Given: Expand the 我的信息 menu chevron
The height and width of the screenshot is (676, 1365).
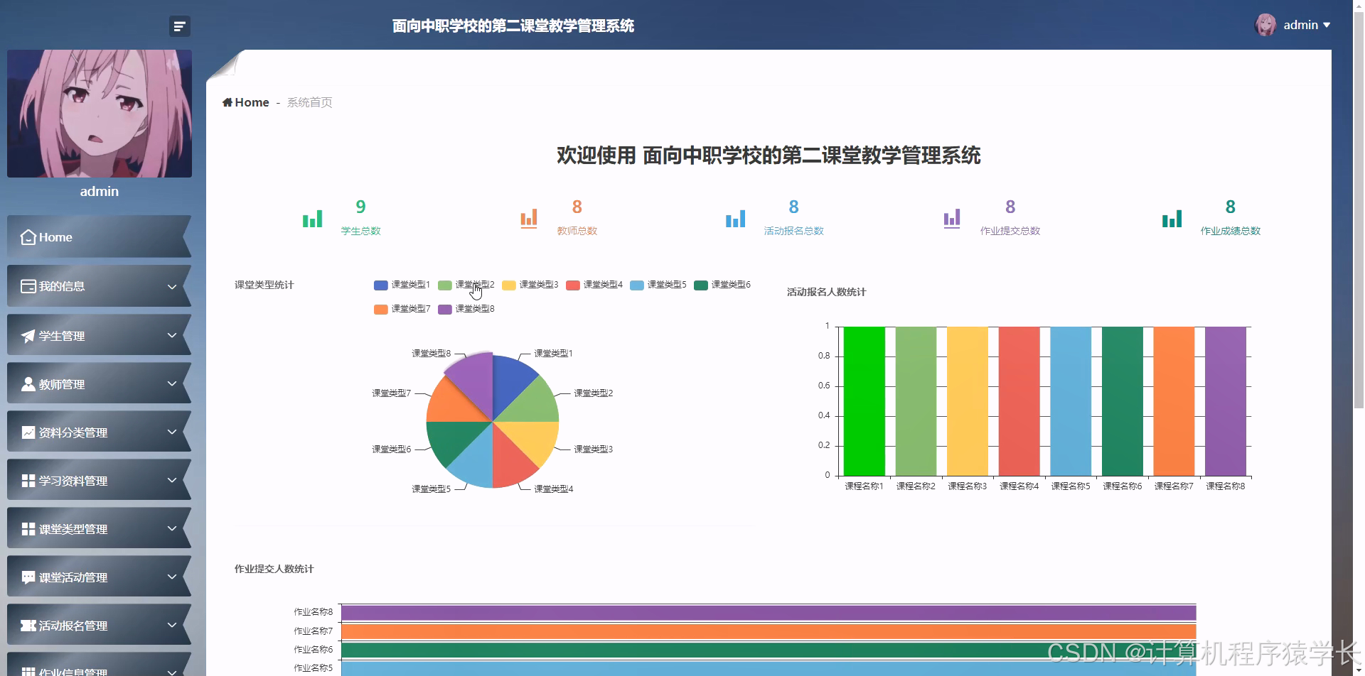Looking at the screenshot, I should (172, 287).
